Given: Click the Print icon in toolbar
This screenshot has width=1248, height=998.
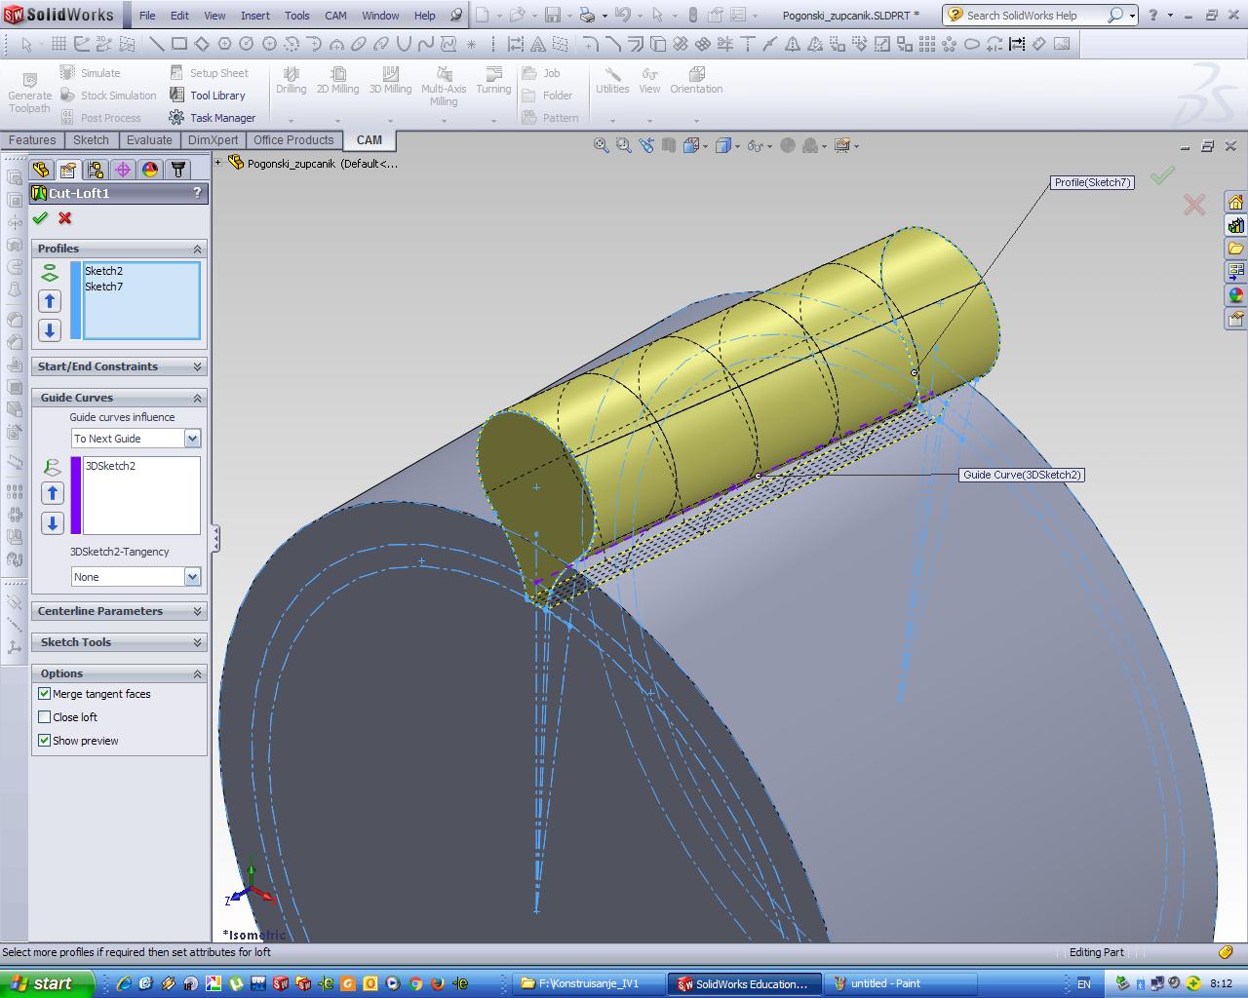Looking at the screenshot, I should coord(587,15).
